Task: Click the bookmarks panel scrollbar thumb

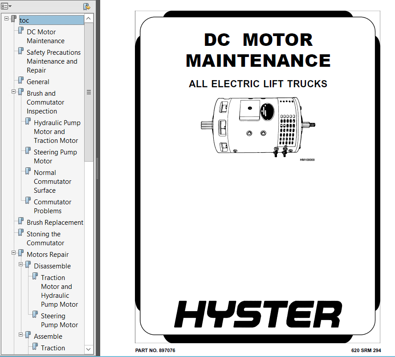Action: click(x=89, y=92)
